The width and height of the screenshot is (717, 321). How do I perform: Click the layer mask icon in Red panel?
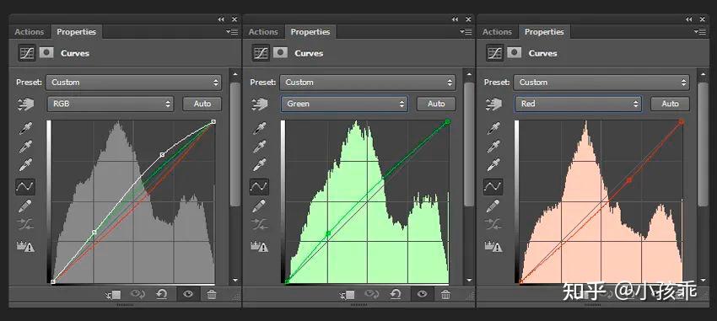(x=515, y=52)
